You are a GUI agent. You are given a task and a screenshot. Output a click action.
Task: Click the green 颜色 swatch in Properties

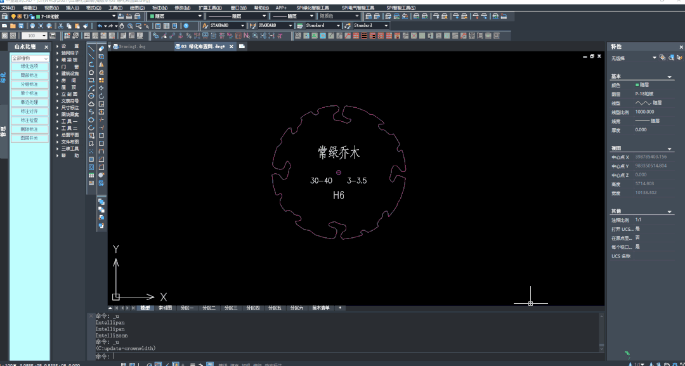point(637,85)
